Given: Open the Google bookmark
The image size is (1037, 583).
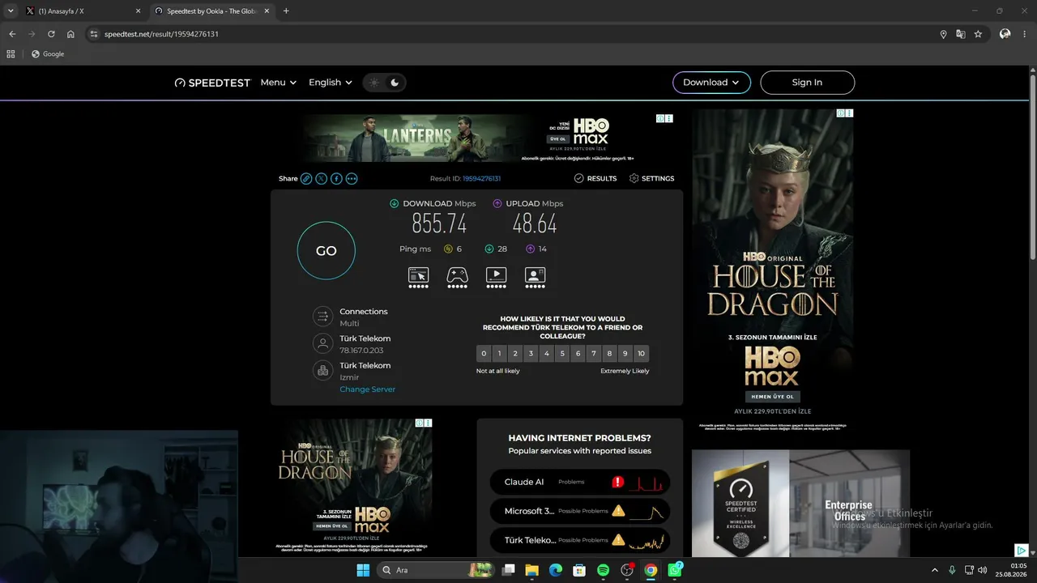Looking at the screenshot, I should [x=47, y=54].
